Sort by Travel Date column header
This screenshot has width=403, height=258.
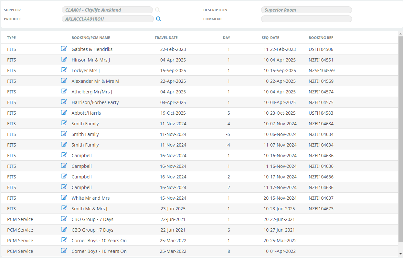click(166, 38)
